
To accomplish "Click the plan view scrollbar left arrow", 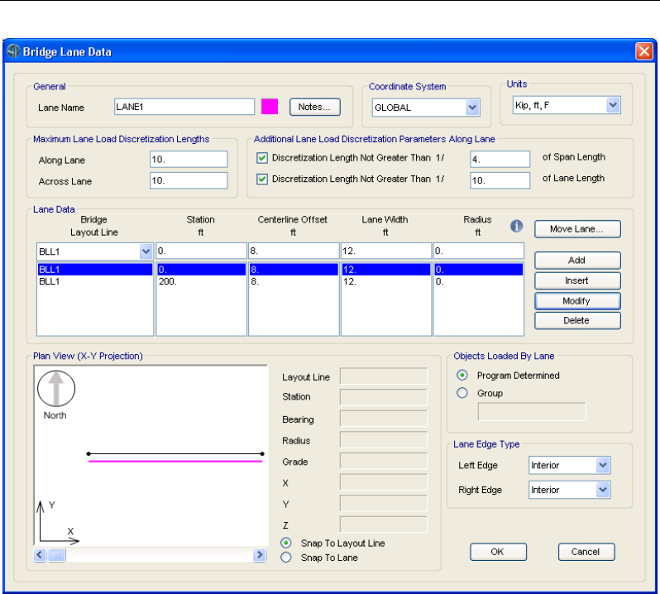I will pyautogui.click(x=40, y=555).
